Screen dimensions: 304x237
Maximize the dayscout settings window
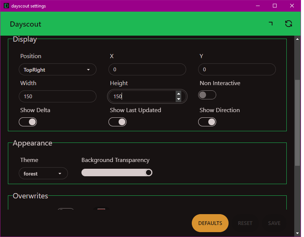pyautogui.click(x=275, y=6)
